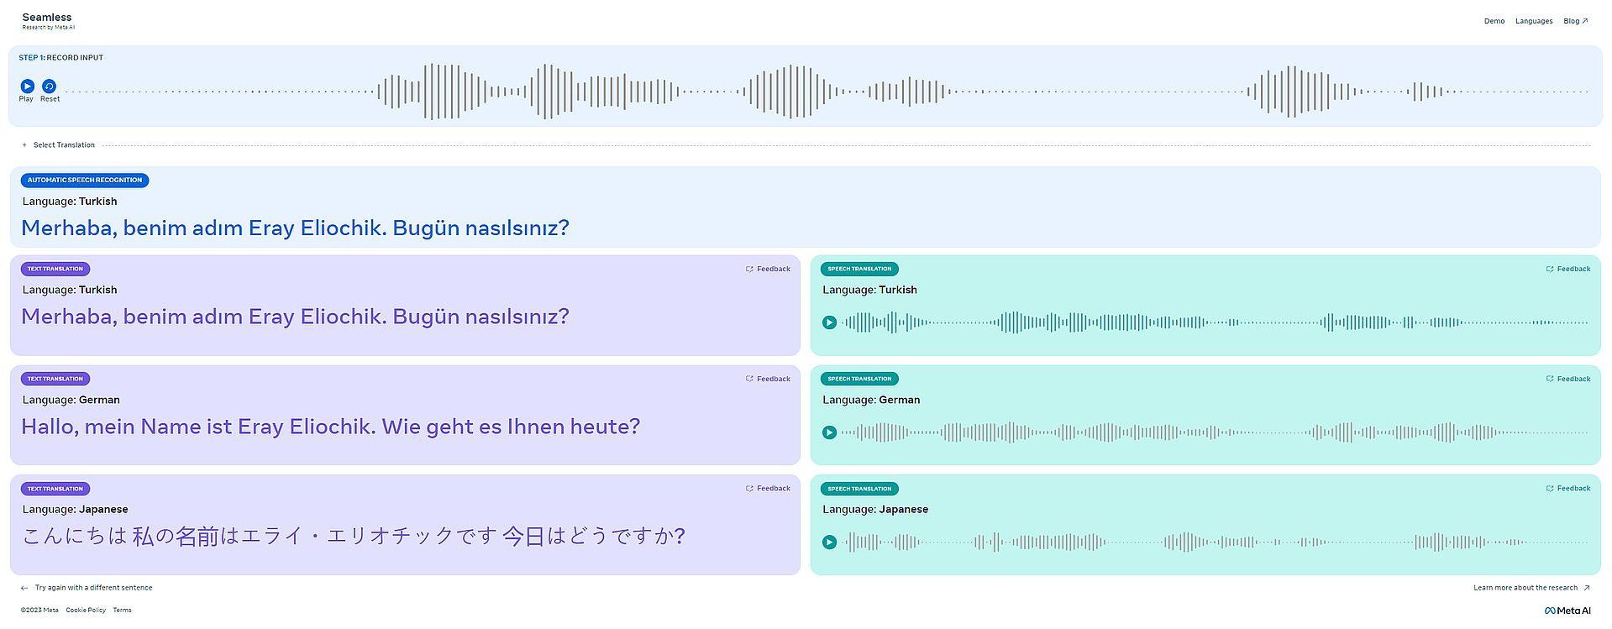Play the Turkish speech translation
Viewport: 1612px width, 629px height.
coord(829,322)
